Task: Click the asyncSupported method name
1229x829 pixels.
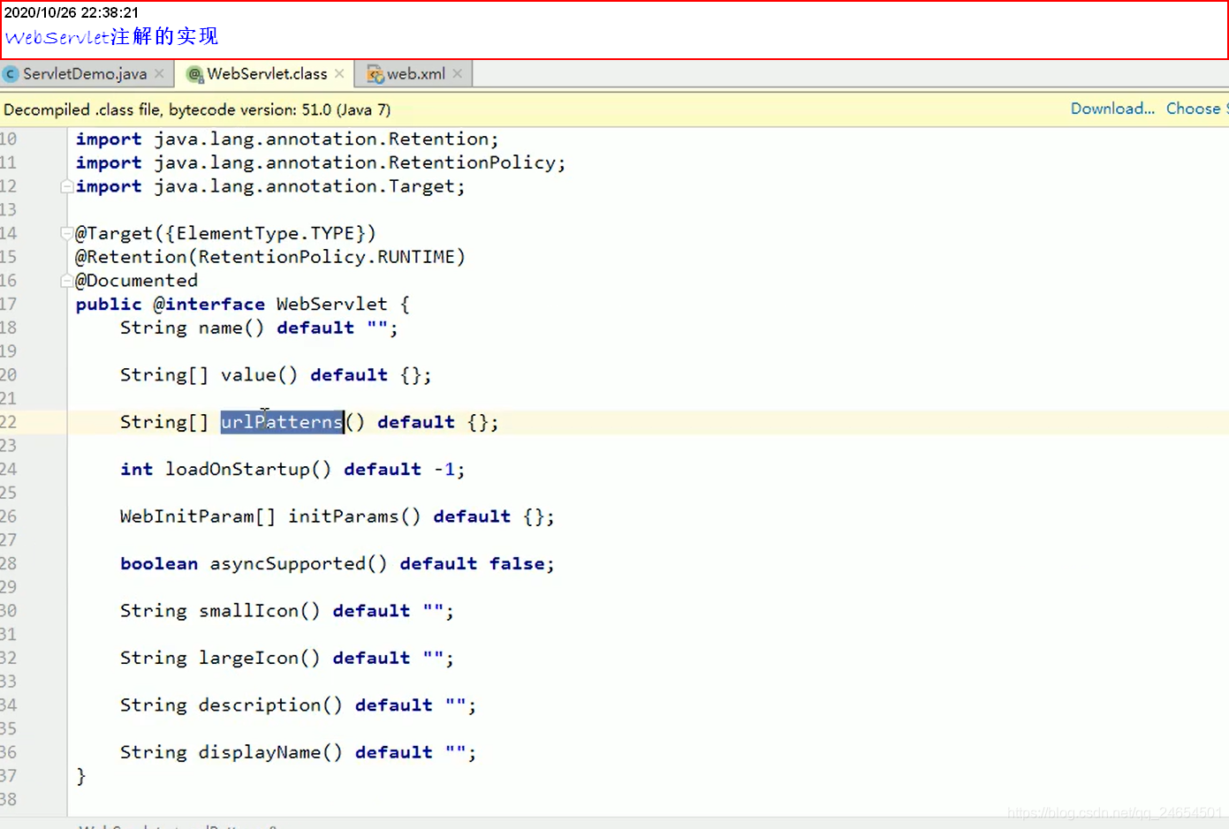Action: click(x=288, y=564)
